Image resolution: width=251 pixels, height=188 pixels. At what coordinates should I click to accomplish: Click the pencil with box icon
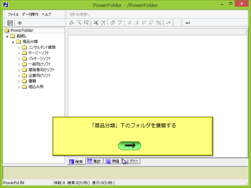pyautogui.click(x=86, y=23)
